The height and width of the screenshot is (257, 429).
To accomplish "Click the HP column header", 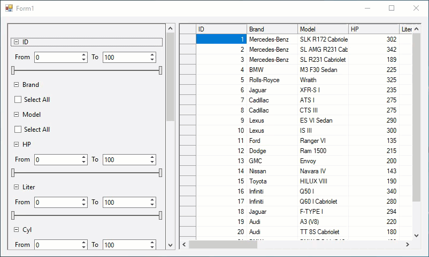I will point(373,29).
